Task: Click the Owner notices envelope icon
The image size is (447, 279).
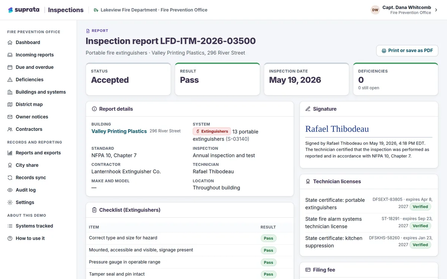Action: click(x=10, y=117)
